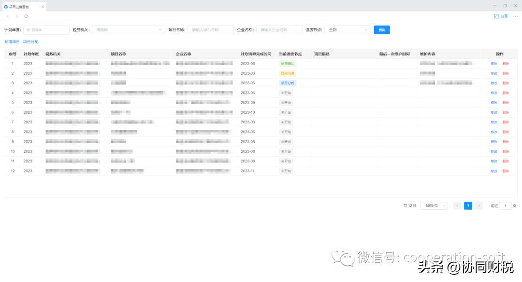This screenshot has width=522, height=282.
Task: Click the blue 查询 search button
Action: coord(382,29)
